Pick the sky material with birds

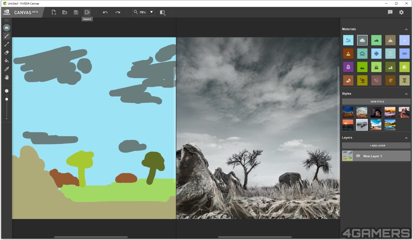348,40
